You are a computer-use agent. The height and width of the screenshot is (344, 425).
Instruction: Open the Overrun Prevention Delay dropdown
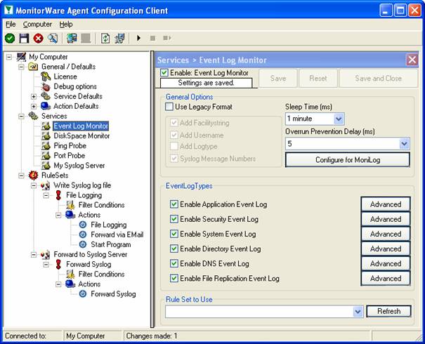coord(404,143)
